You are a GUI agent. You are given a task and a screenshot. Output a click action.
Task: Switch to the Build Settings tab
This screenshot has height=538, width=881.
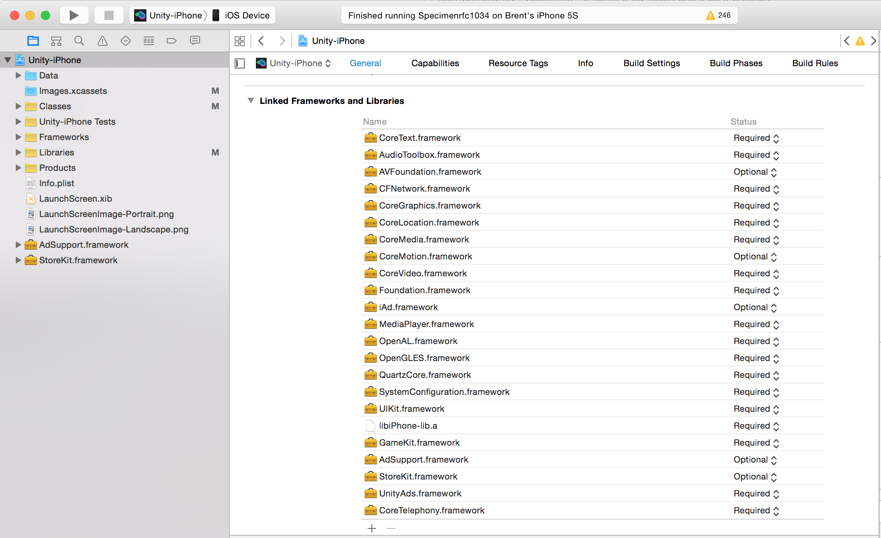pos(652,63)
